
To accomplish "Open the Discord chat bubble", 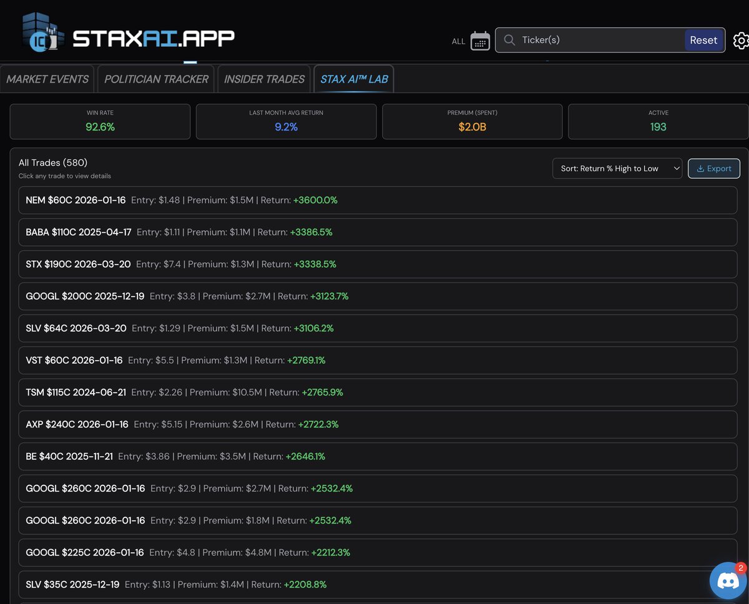I will (x=728, y=581).
